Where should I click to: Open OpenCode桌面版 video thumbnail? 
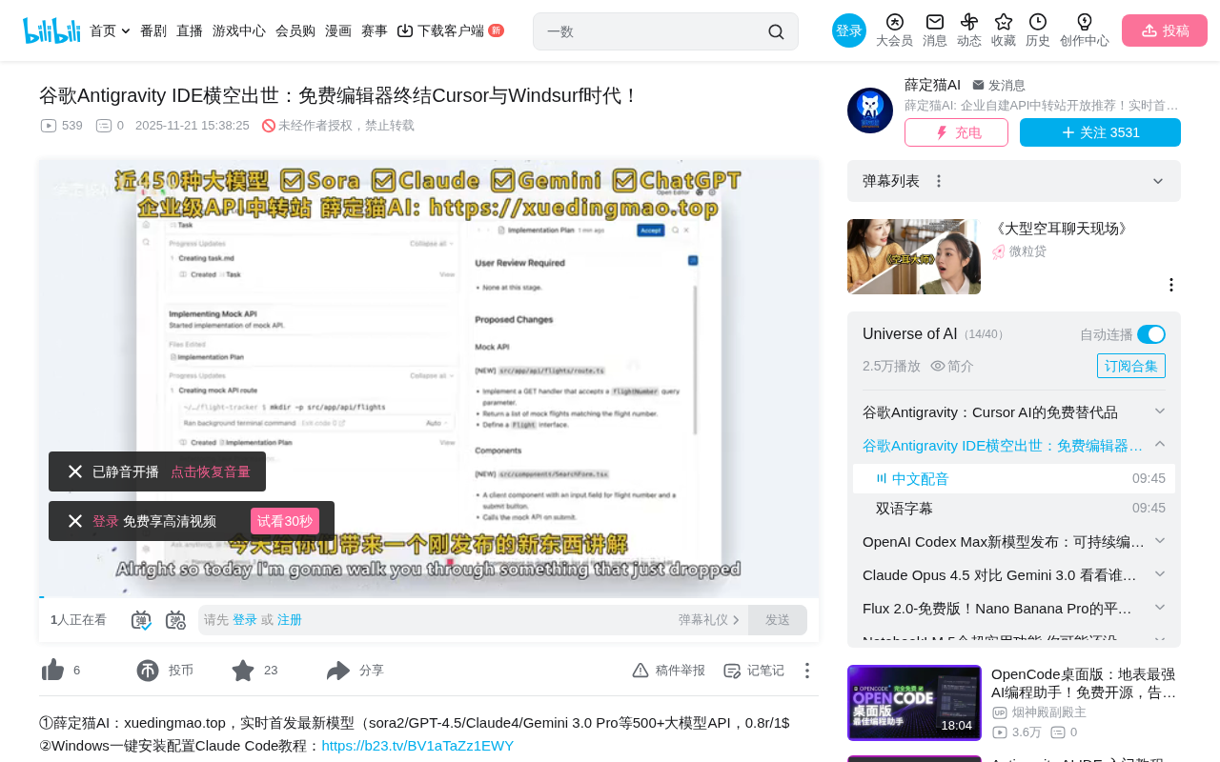[914, 703]
